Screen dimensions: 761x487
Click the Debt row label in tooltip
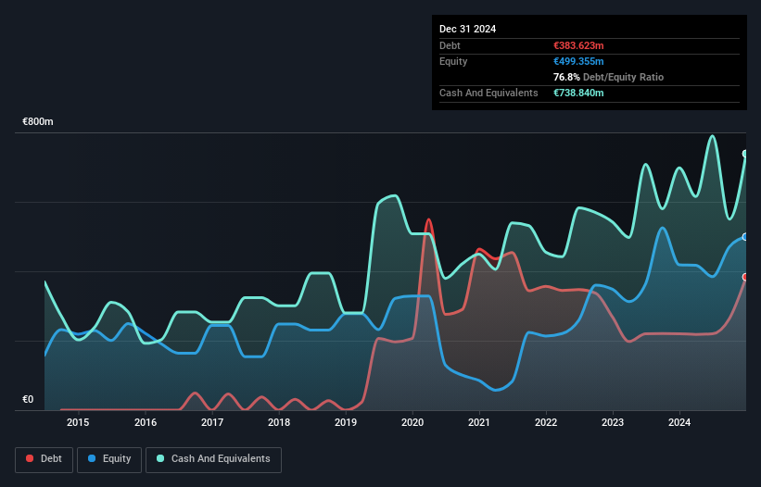tap(450, 45)
